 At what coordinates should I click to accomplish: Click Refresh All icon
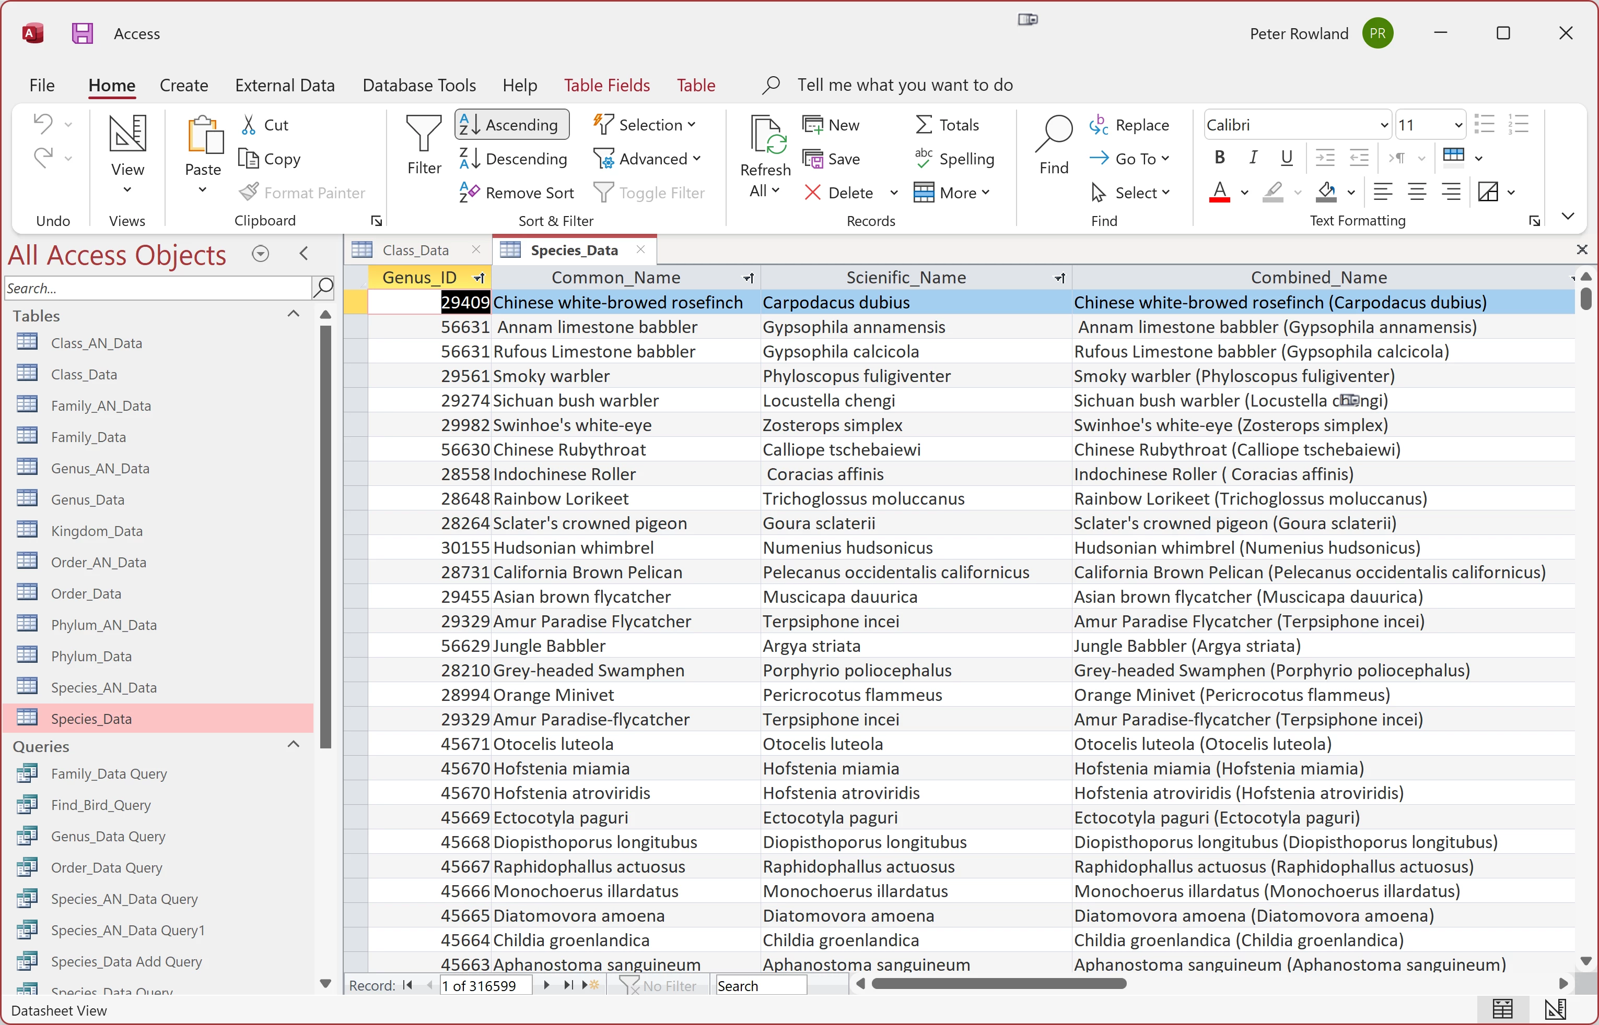(765, 136)
